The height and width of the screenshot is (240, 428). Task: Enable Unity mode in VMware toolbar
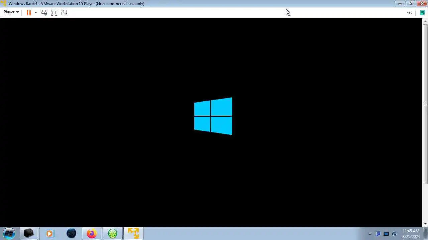click(64, 12)
